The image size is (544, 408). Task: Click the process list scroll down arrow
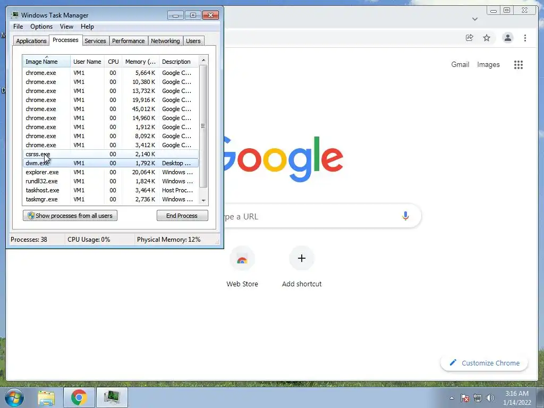(x=203, y=200)
